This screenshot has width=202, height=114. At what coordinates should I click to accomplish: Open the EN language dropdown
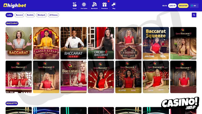coord(194,6)
